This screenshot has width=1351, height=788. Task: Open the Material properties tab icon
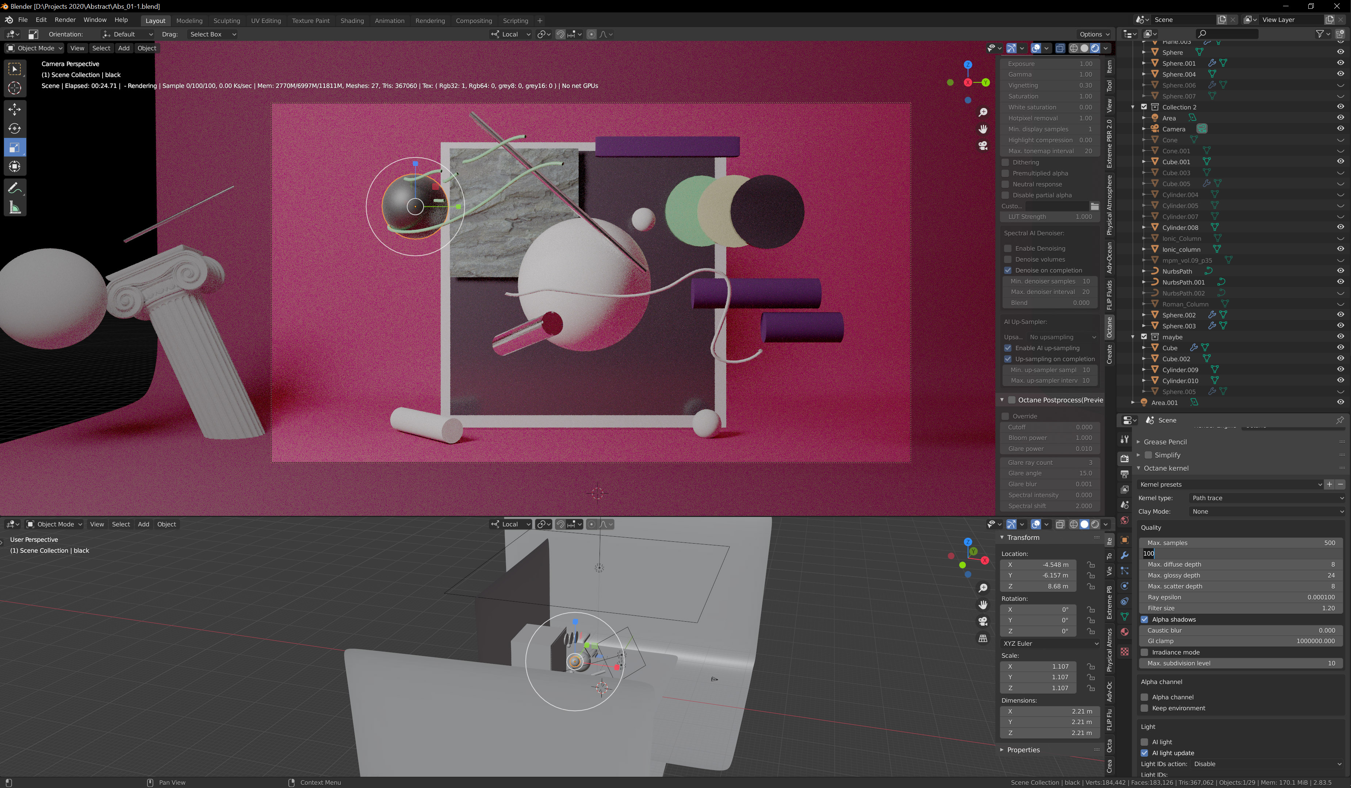tap(1124, 632)
